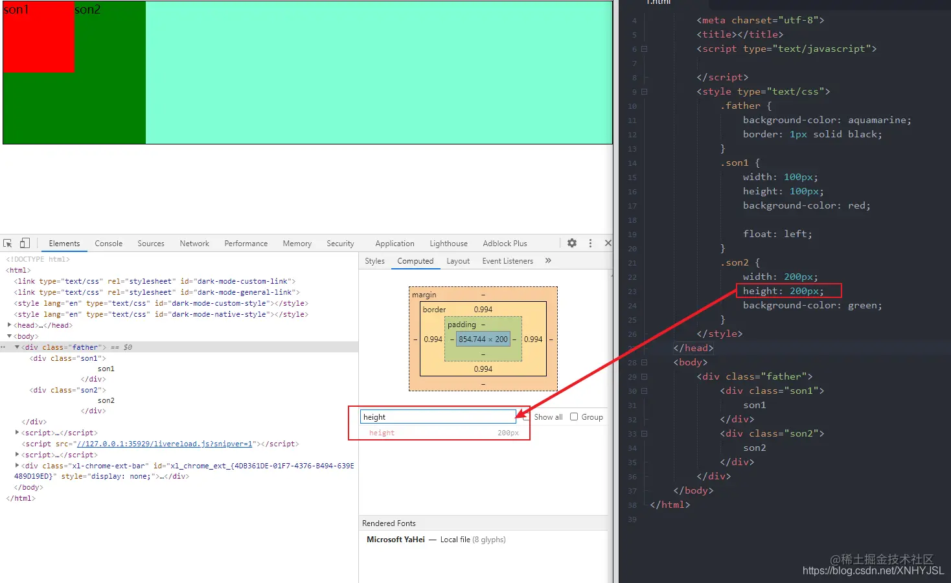Go to the Performance tab
The height and width of the screenshot is (583, 951).
click(246, 244)
